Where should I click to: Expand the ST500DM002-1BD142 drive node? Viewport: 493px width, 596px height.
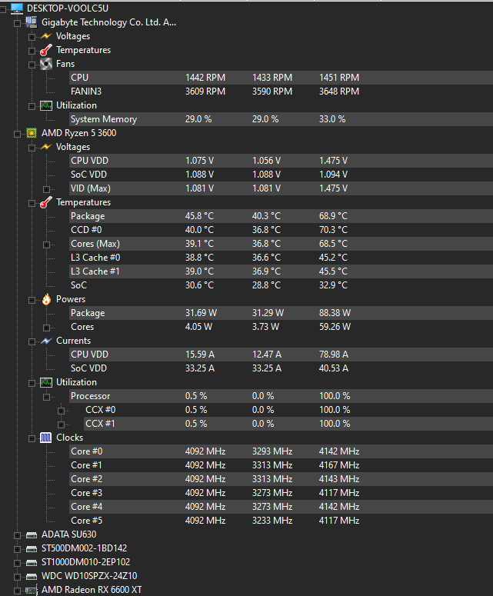point(17,549)
